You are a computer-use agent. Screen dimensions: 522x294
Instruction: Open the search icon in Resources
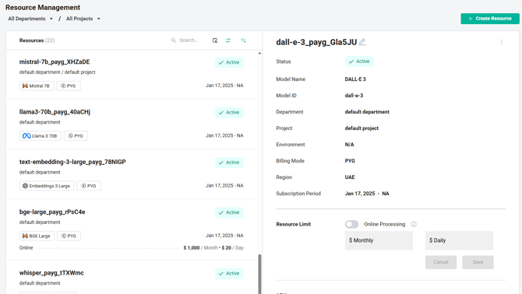(174, 40)
